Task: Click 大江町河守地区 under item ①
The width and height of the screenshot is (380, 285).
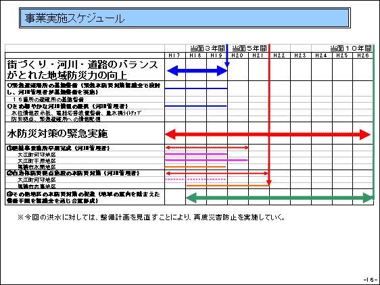Action: [37, 155]
